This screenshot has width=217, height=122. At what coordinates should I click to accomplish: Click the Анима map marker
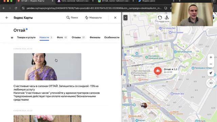click(x=143, y=80)
